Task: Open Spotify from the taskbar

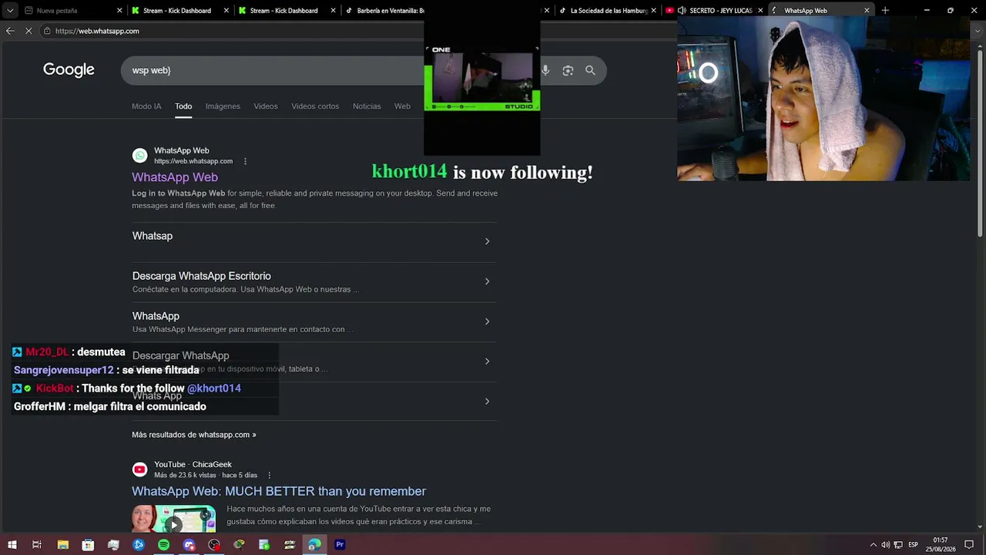Action: tap(164, 545)
